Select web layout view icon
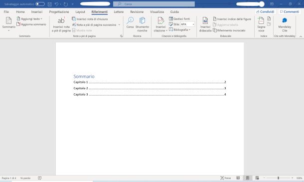The height and width of the screenshot is (182, 304). point(257,178)
